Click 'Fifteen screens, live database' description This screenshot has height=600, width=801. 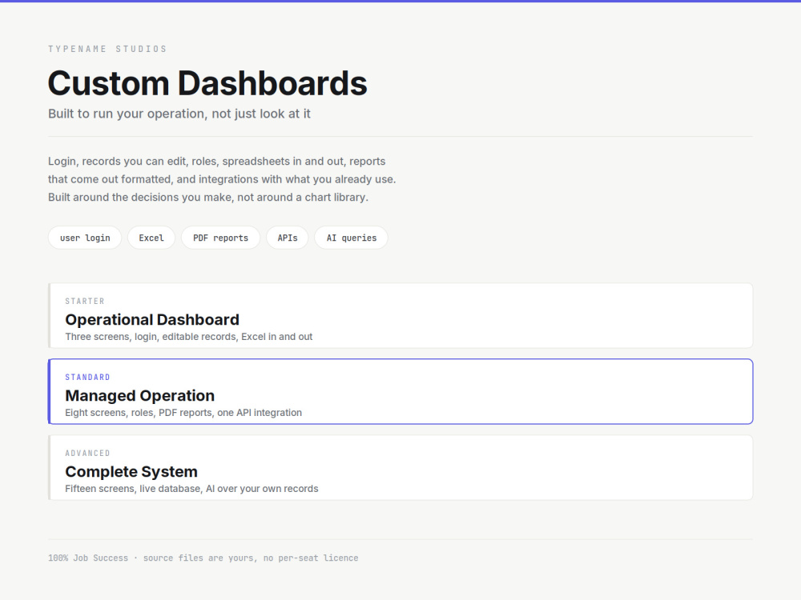pos(191,489)
